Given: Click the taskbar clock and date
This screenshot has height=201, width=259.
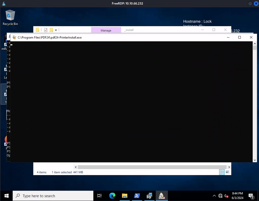Looking at the screenshot, I should pos(237,196).
